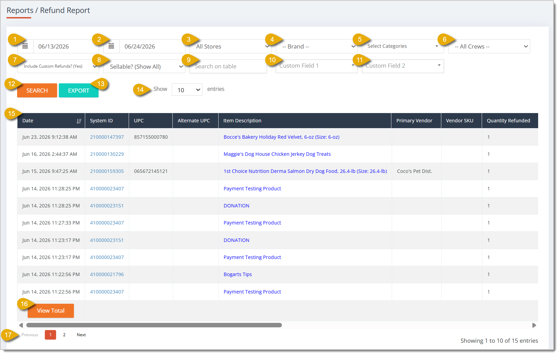This screenshot has width=559, height=355.
Task: Open System ID 210000159305 link
Action: click(107, 171)
